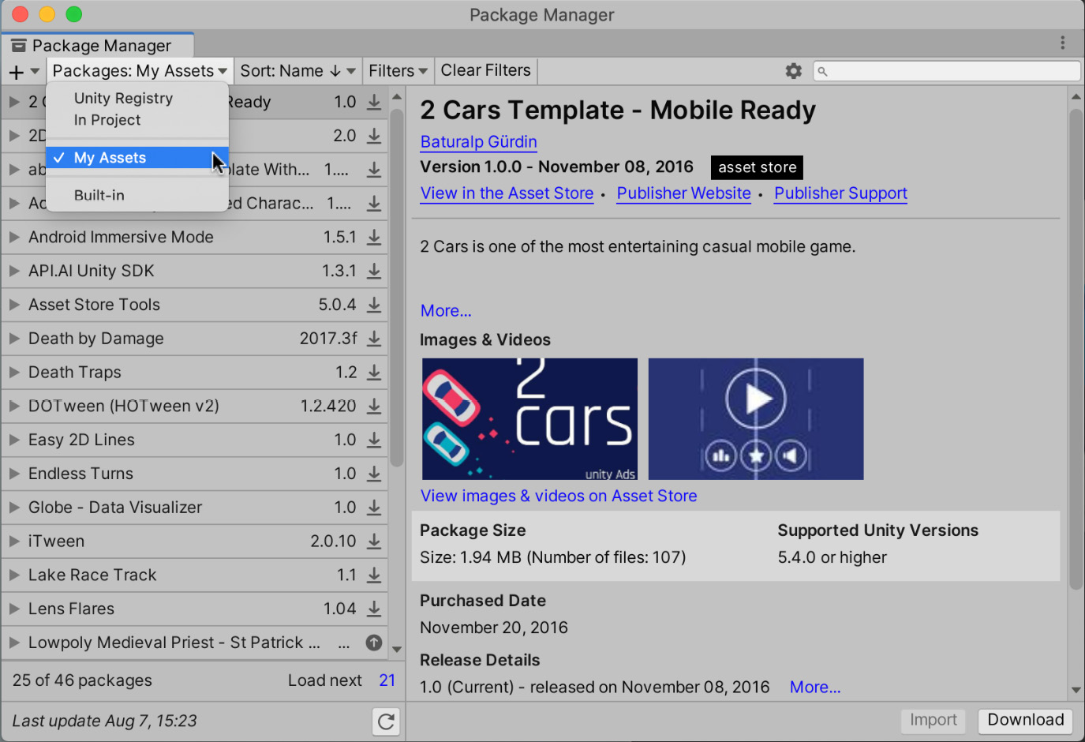1085x742 pixels.
Task: Click More... under the package description
Action: coord(446,311)
